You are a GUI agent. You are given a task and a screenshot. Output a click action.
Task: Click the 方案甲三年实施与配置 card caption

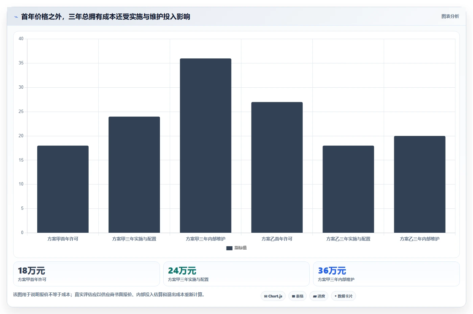pos(188,280)
